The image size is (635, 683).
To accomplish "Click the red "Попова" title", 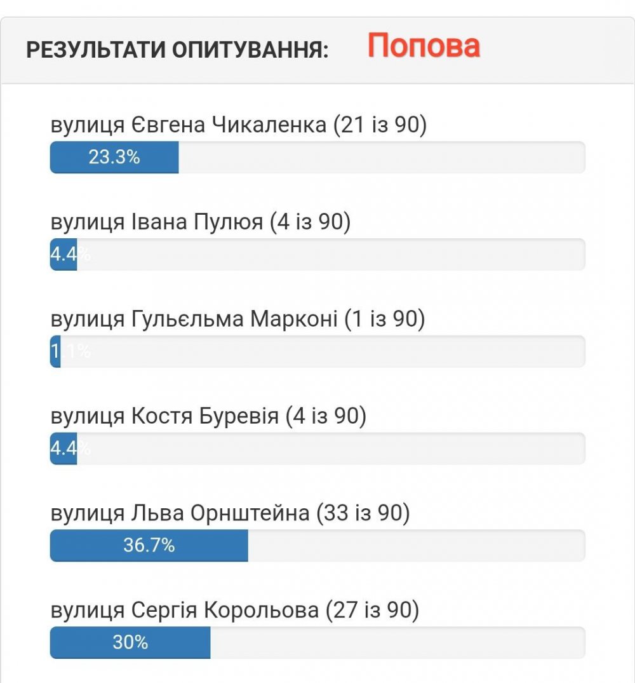I will (424, 46).
